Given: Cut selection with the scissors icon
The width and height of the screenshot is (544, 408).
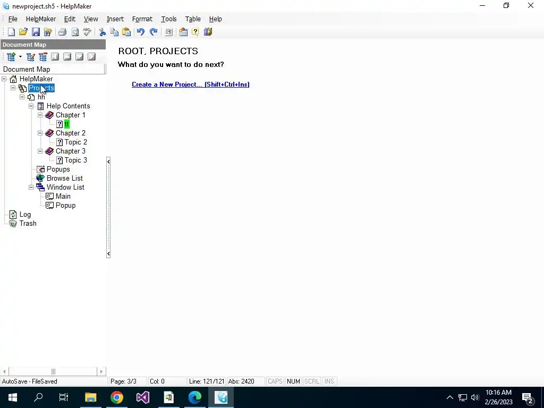Looking at the screenshot, I should pyautogui.click(x=103, y=32).
